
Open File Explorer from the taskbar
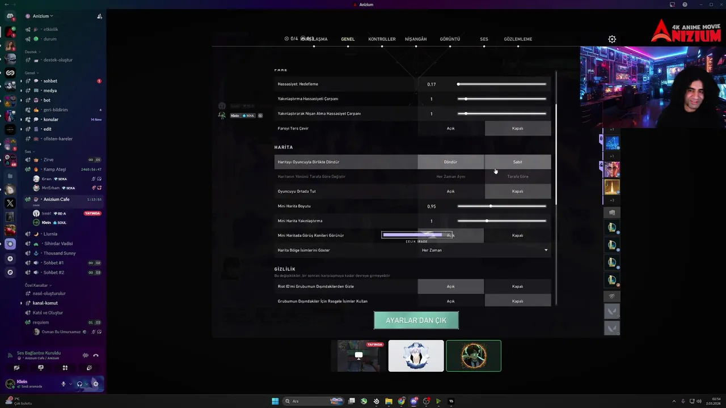(x=389, y=401)
